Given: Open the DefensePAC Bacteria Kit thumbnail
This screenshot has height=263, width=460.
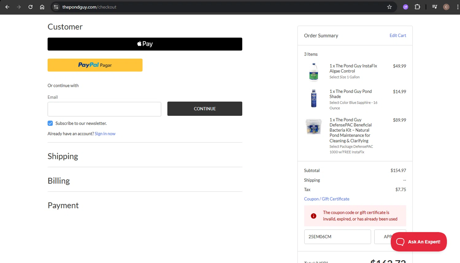Looking at the screenshot, I should click(313, 126).
